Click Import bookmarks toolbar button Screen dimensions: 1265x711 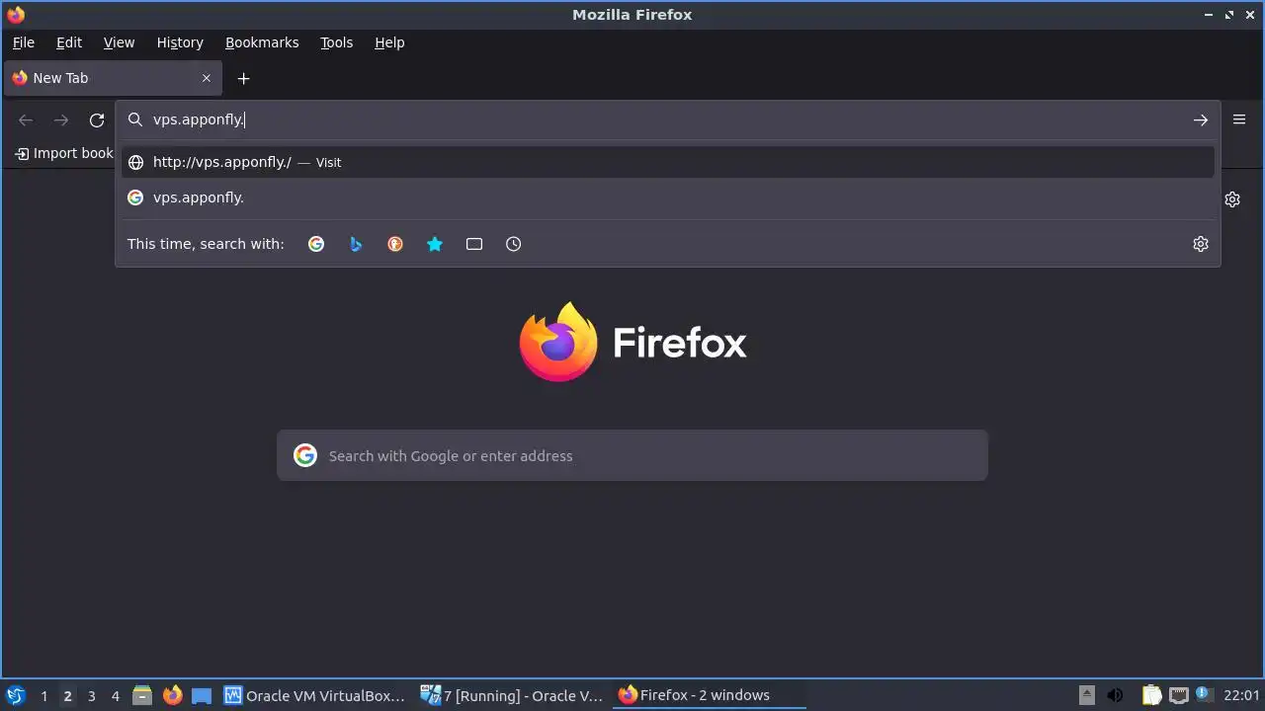tap(63, 153)
